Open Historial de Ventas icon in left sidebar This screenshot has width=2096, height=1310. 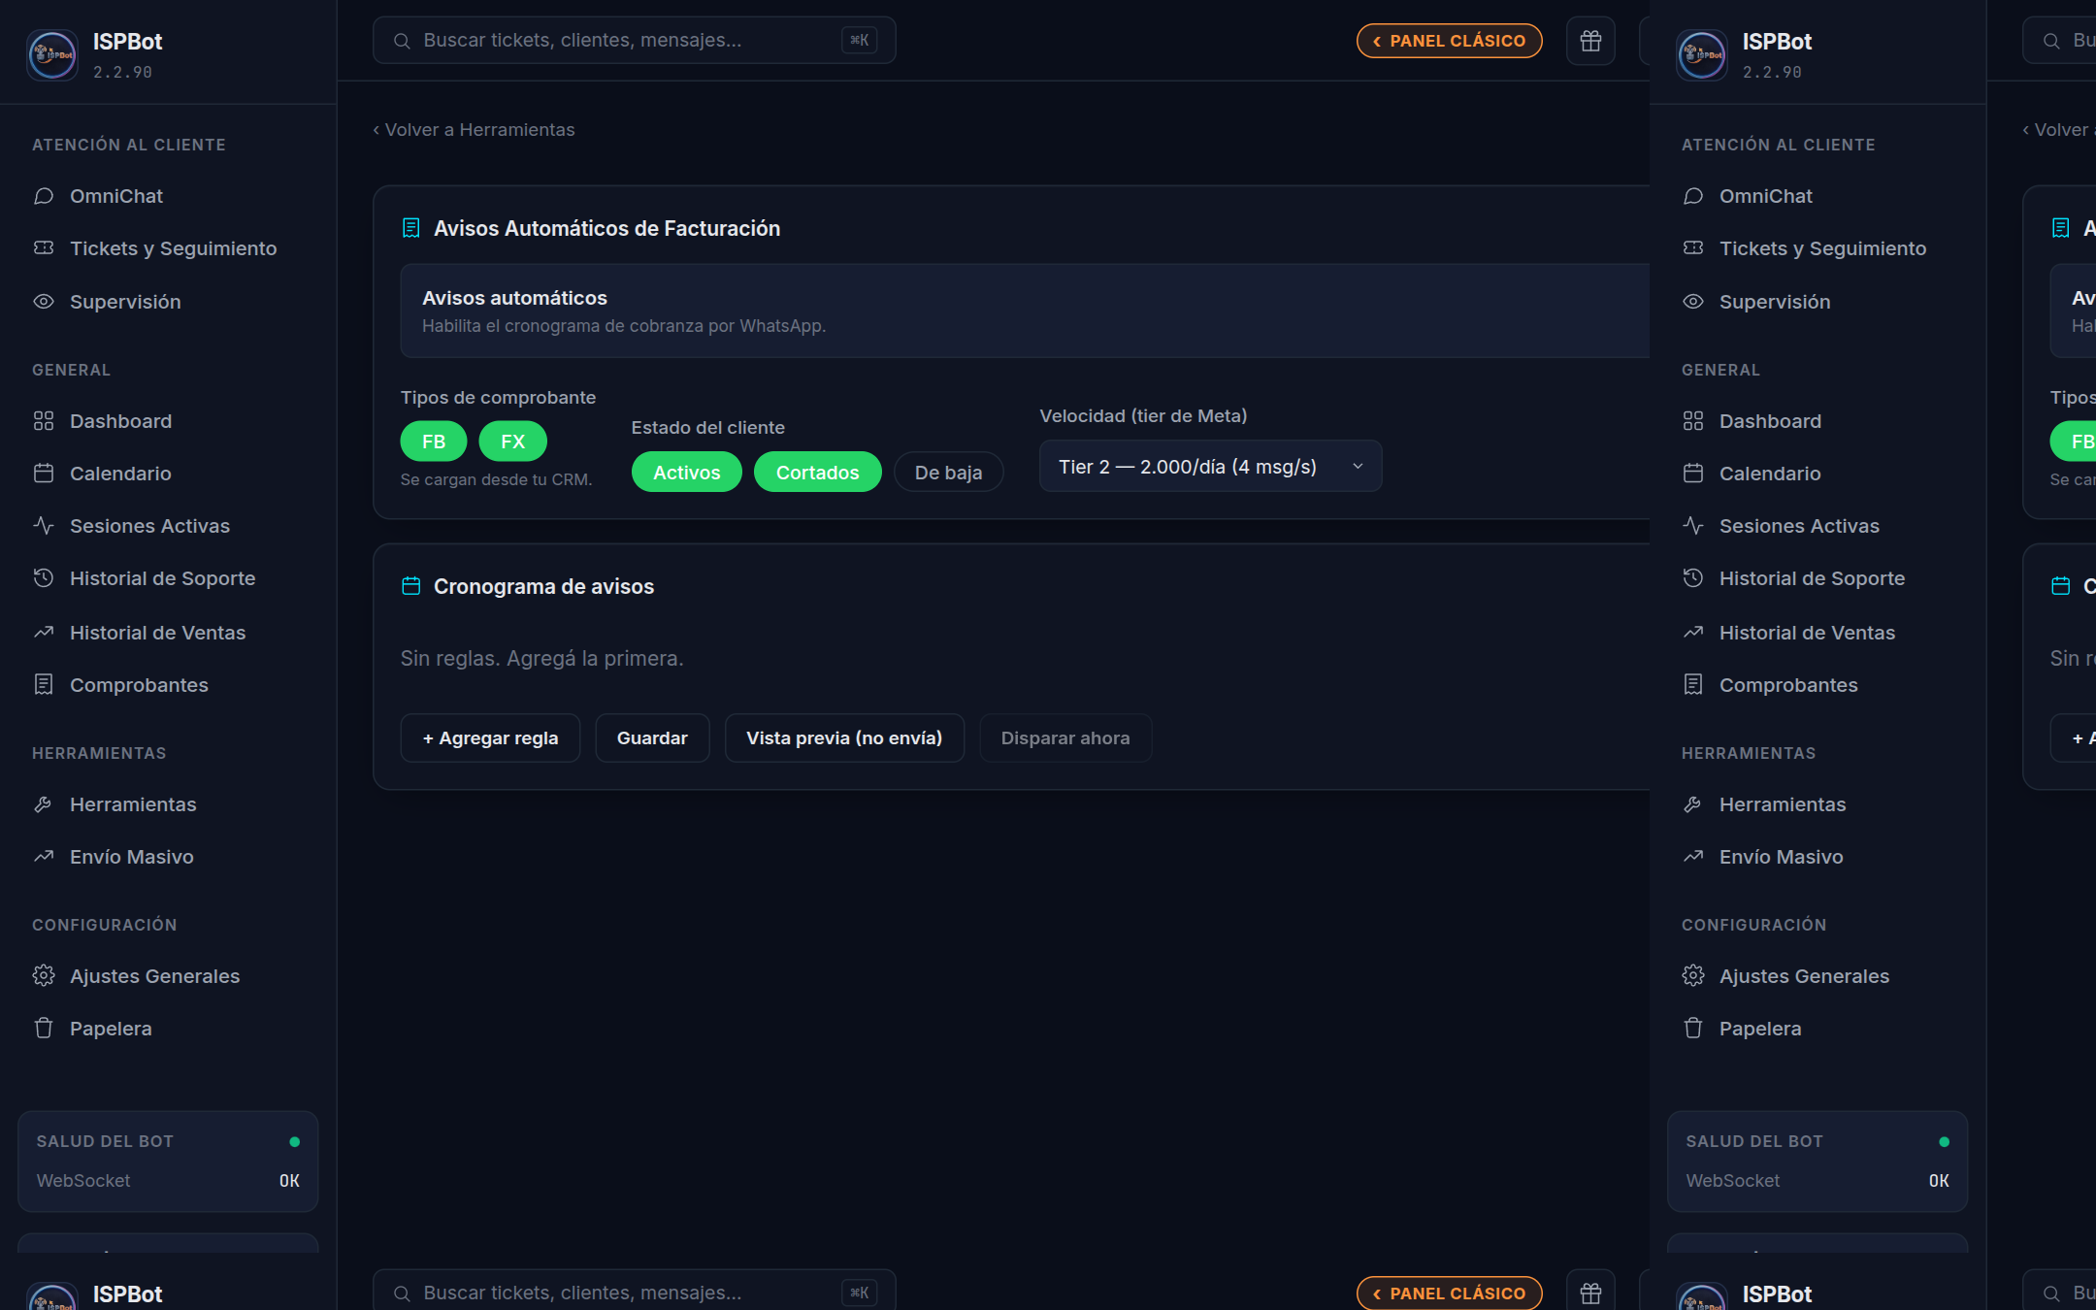click(44, 633)
